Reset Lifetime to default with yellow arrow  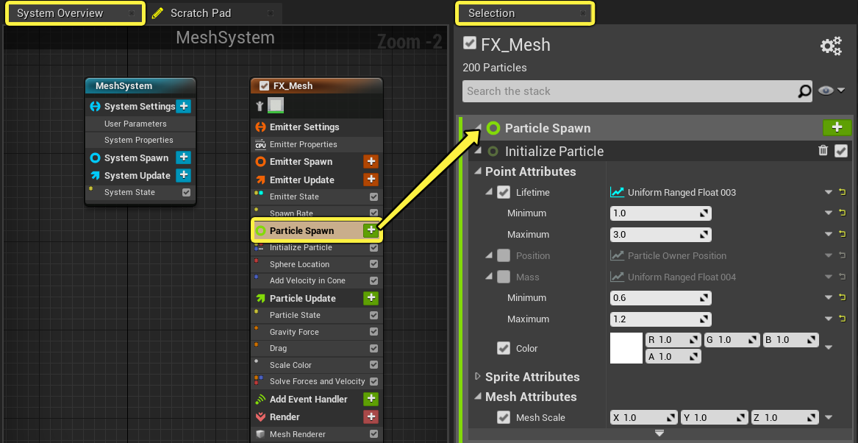[843, 192]
